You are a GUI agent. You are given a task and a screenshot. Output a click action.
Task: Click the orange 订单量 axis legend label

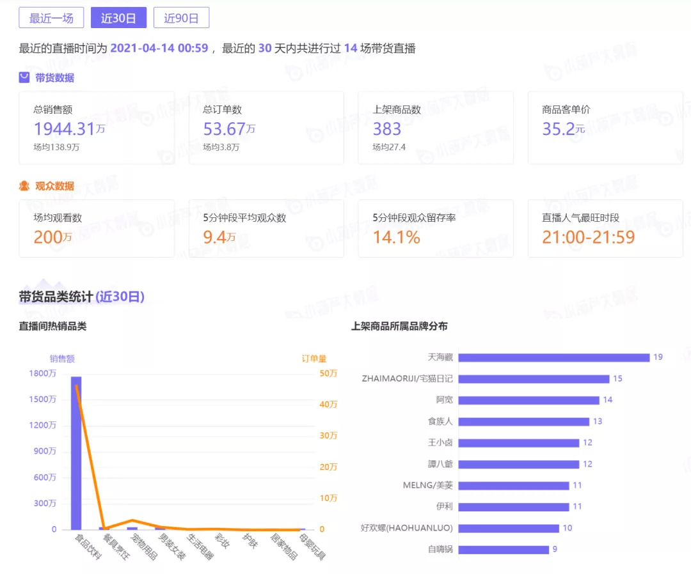click(x=314, y=359)
